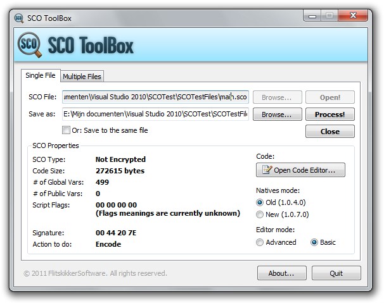Viewport: 384px width, 303px height.
Task: Click the 'Not Encrypted' SCO type value
Action: (x=120, y=159)
